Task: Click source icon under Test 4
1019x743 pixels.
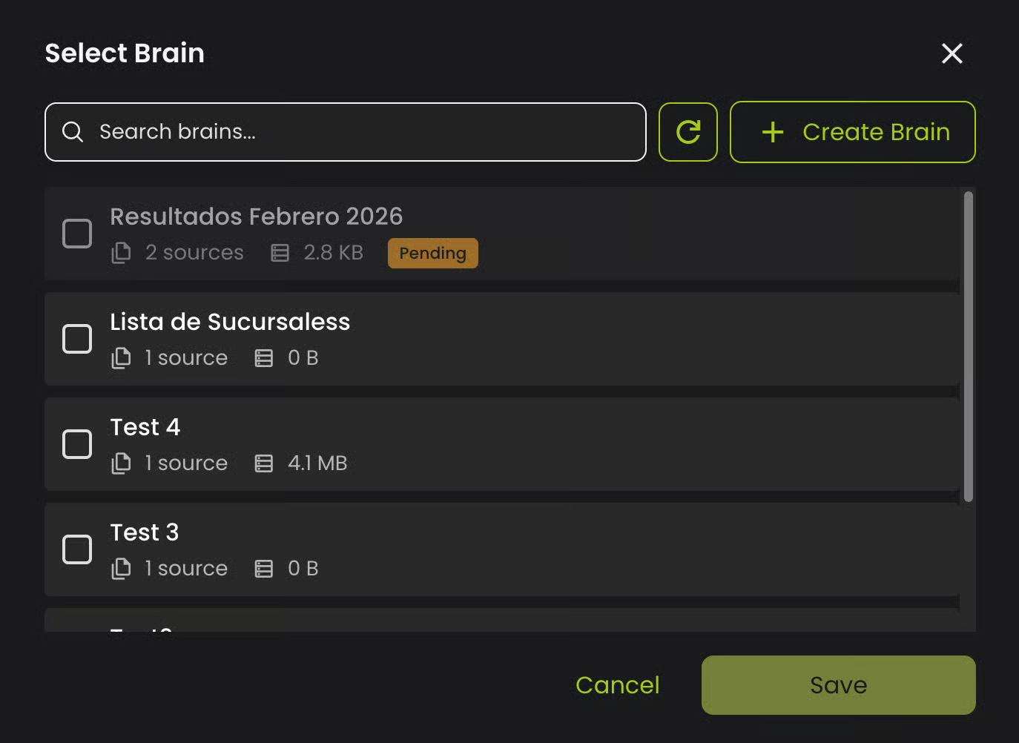Action: [x=121, y=463]
